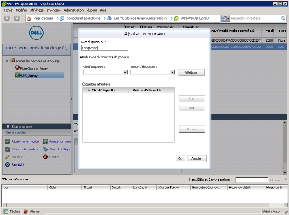Click the Nom du panneau text field

click(x=104, y=48)
